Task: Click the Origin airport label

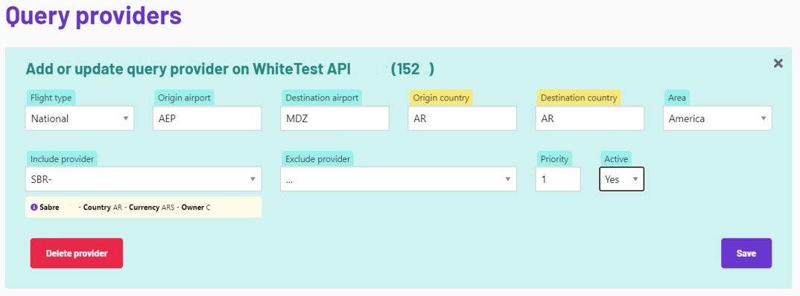Action: 184,98
